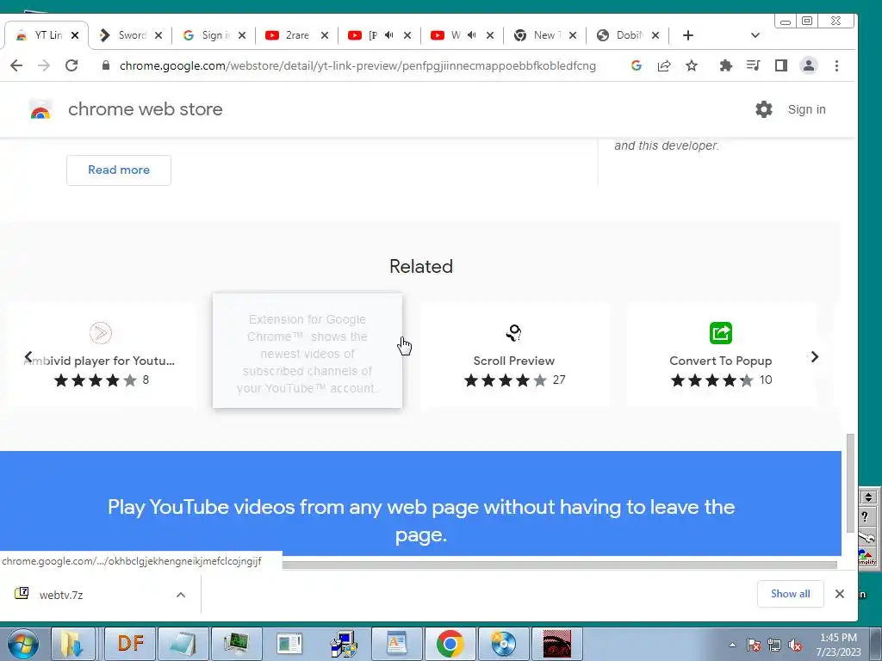Screen dimensions: 882x661
Task: Expand webtv.7z download options
Action: (181, 595)
